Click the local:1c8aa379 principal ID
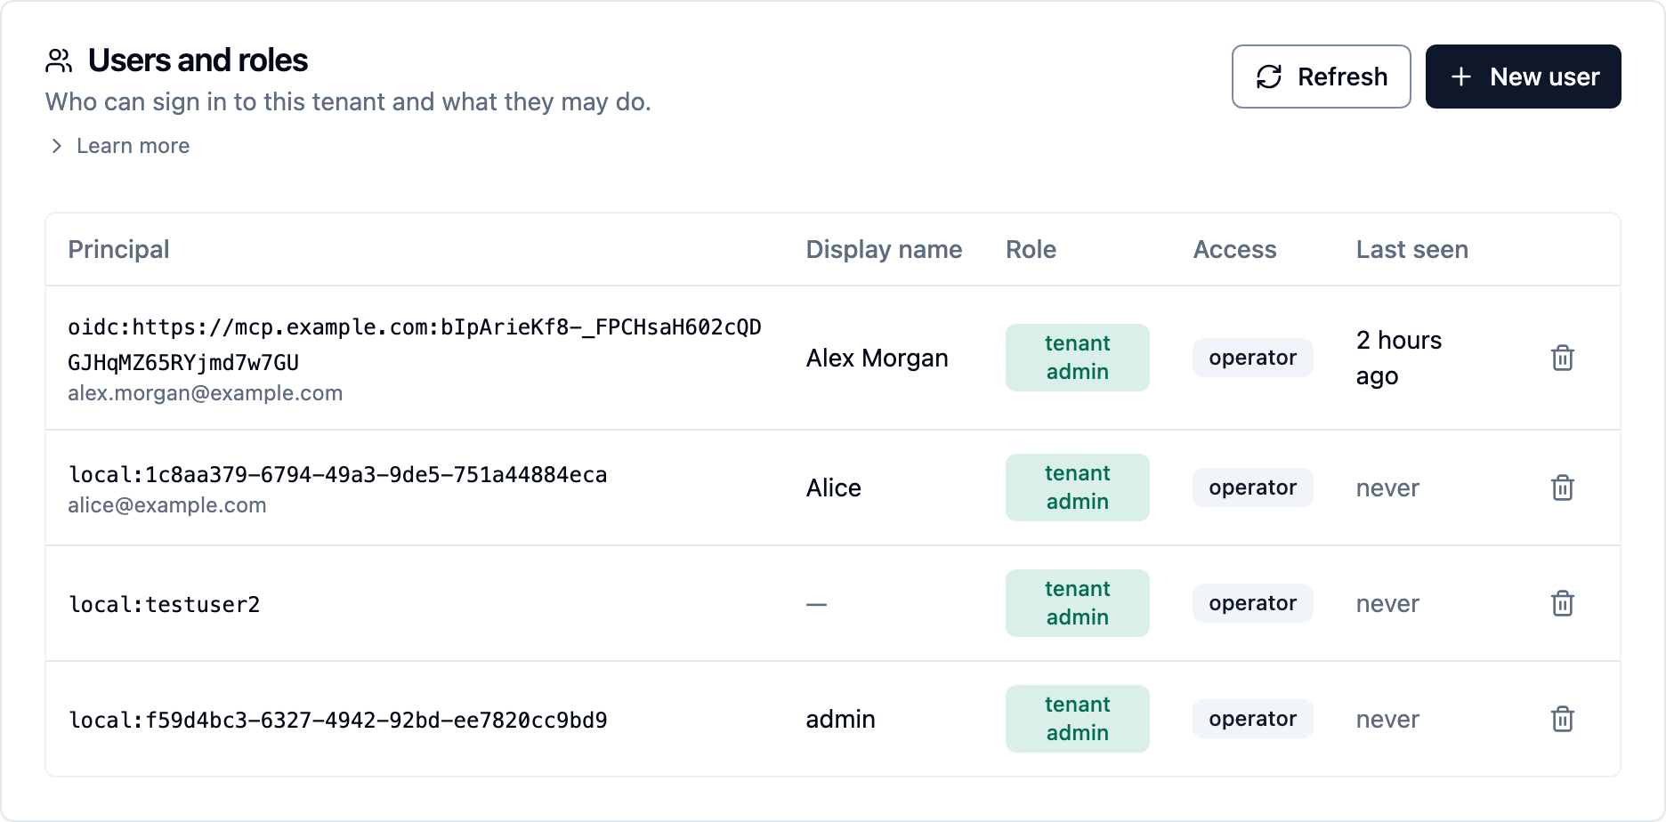 point(338,474)
